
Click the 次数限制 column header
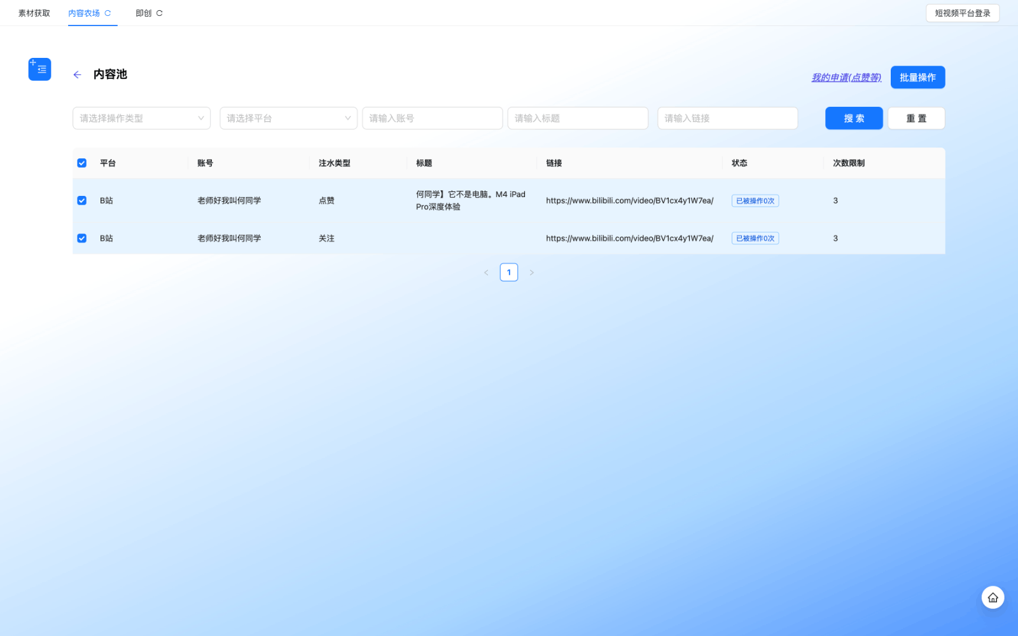(x=849, y=163)
